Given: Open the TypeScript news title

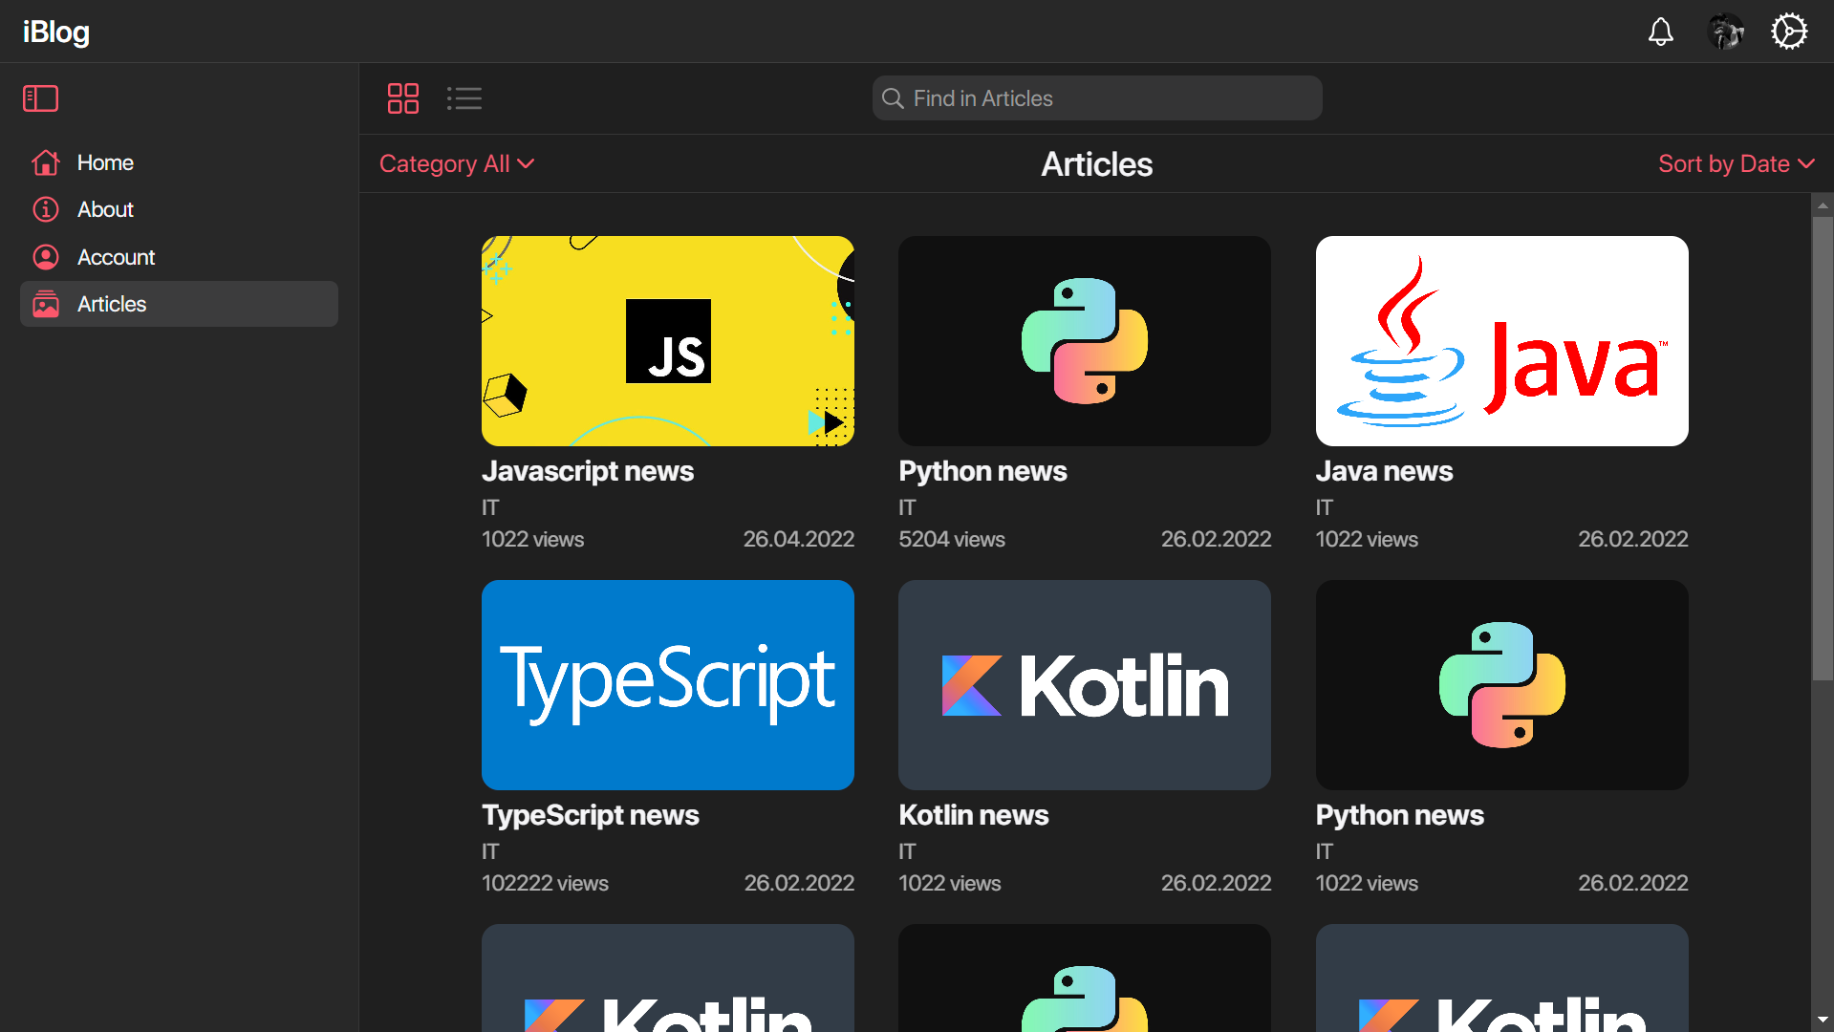Looking at the screenshot, I should pyautogui.click(x=591, y=815).
